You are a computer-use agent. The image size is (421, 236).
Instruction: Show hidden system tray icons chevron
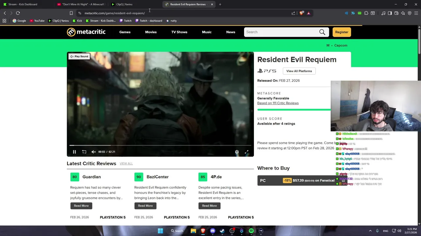coord(370,231)
